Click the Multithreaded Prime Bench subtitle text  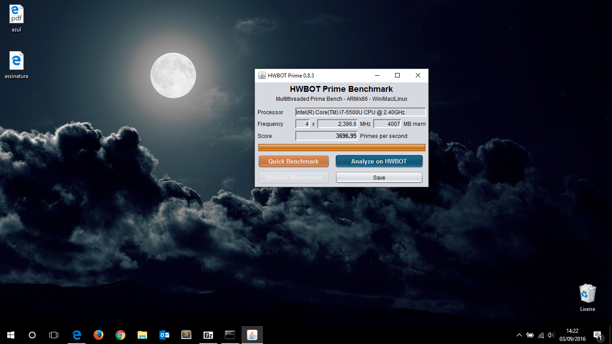tap(341, 99)
